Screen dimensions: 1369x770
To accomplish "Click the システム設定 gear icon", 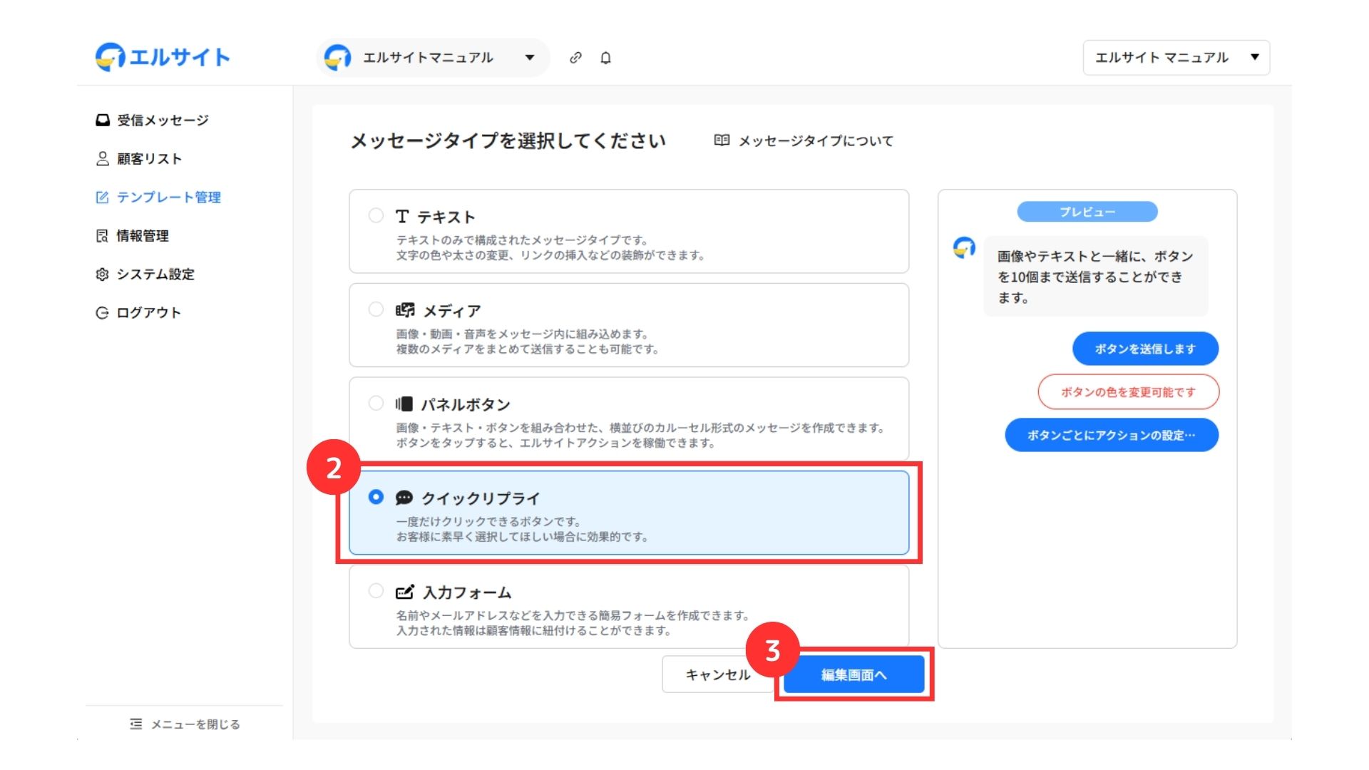I will tap(103, 274).
